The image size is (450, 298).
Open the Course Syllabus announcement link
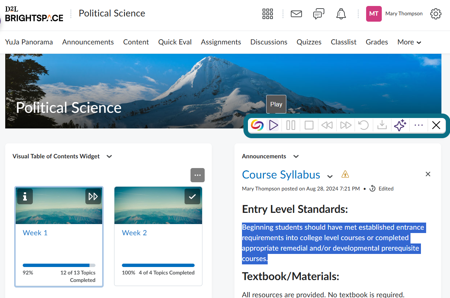(x=281, y=174)
